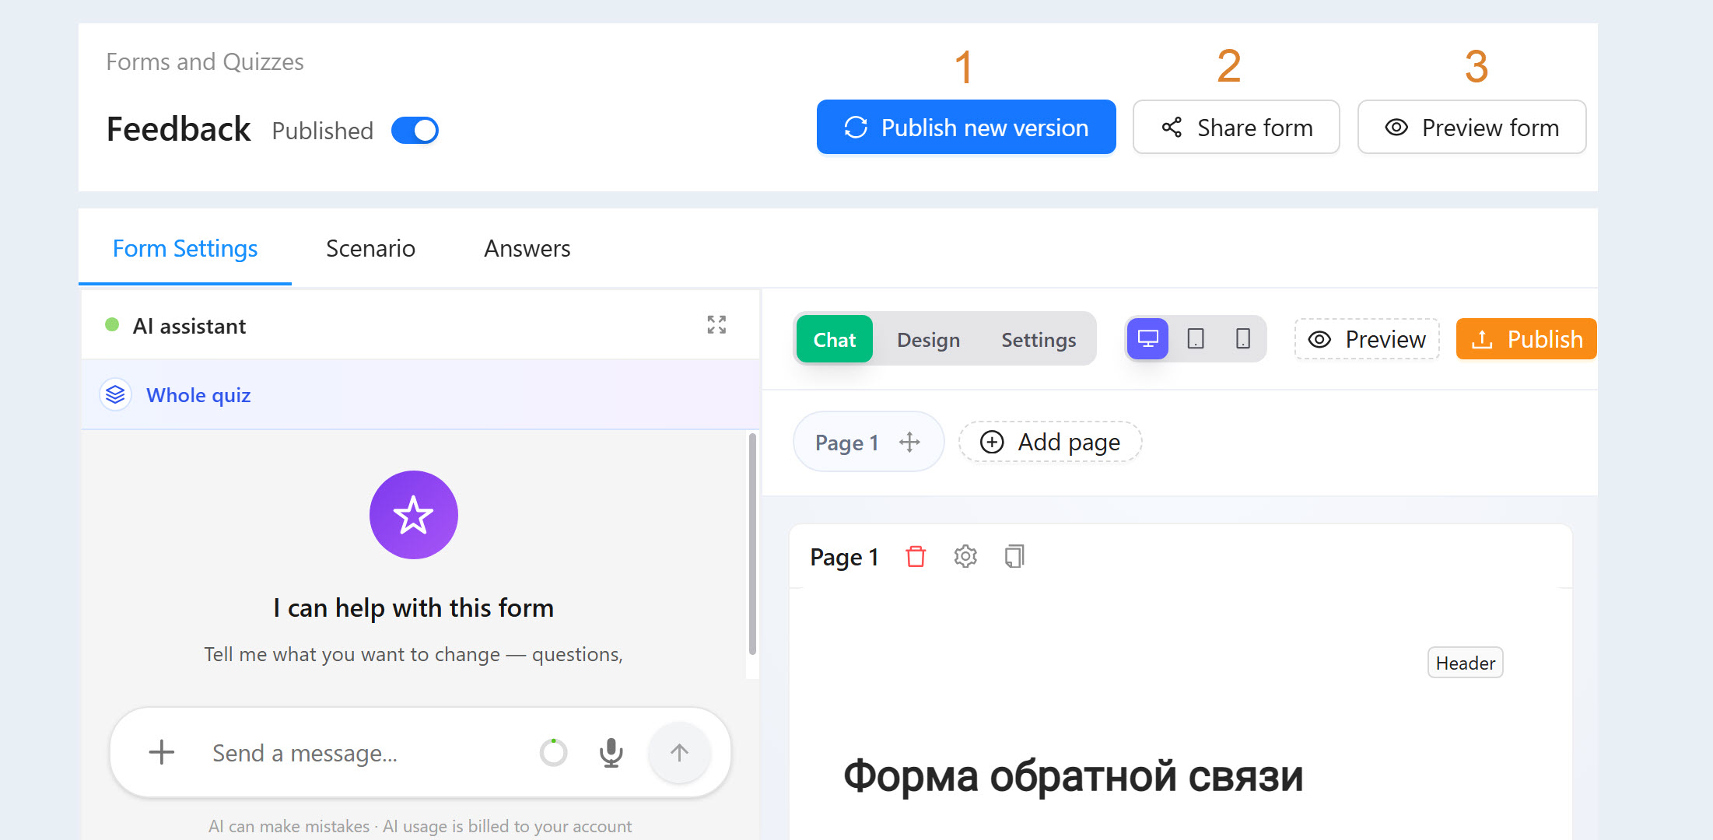Click the Preview form button
Image resolution: width=1713 pixels, height=840 pixels.
(1472, 128)
